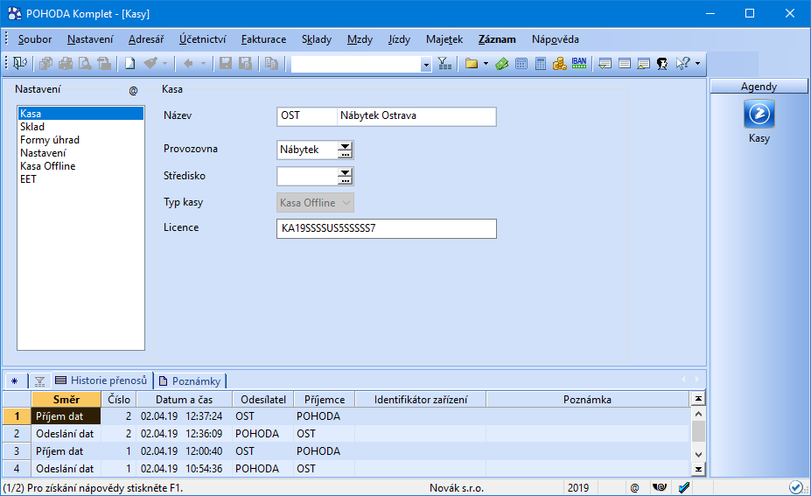Click the window icon with bottom panel arrow
This screenshot has height=496, width=811.
coord(605,64)
